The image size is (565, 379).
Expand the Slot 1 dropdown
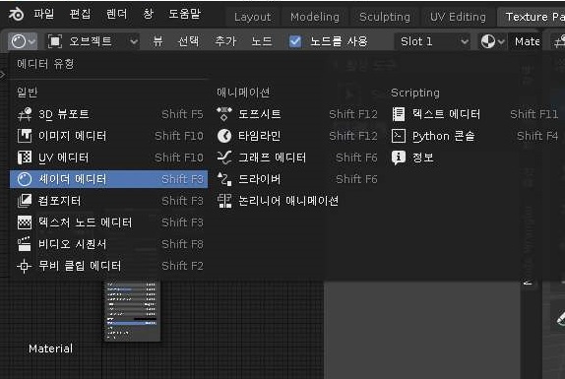434,41
